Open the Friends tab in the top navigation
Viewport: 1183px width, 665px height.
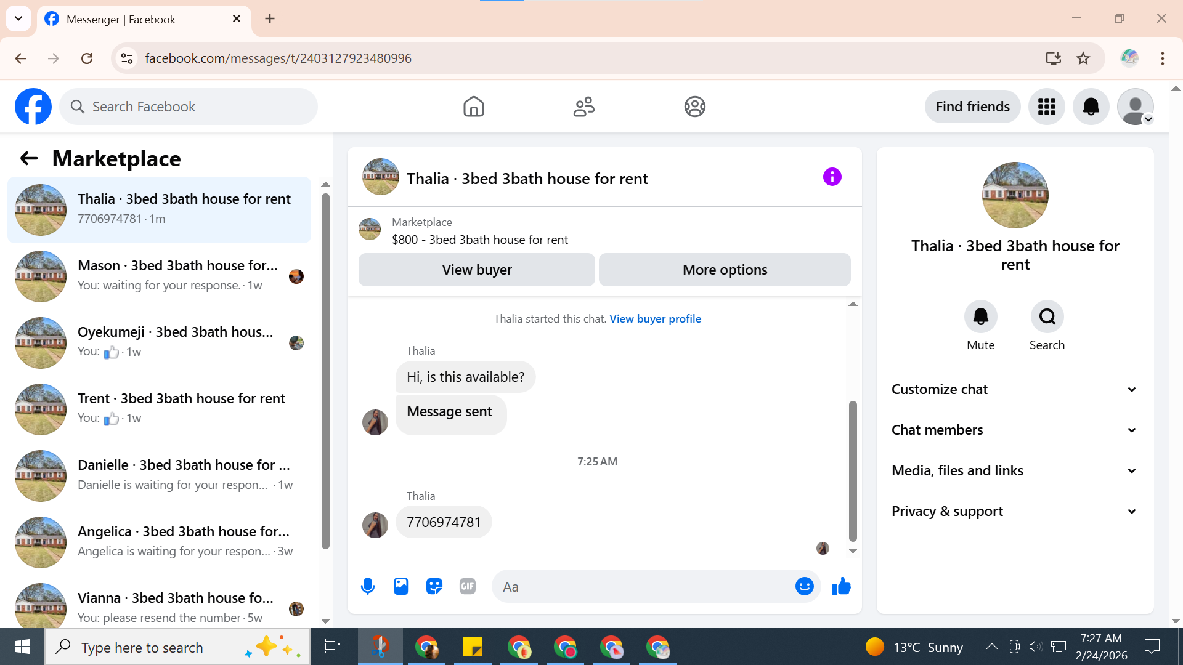583,107
